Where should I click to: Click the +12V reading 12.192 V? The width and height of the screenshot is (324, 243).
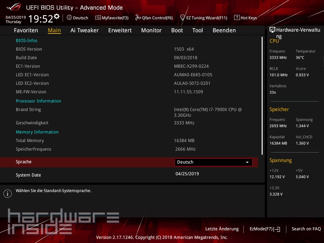pos(277,177)
